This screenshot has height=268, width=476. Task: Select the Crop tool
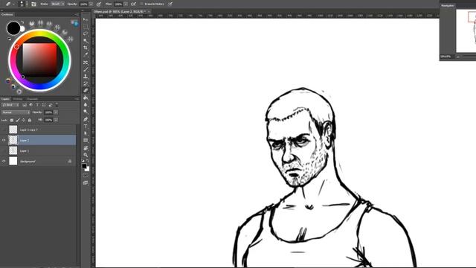pos(86,48)
